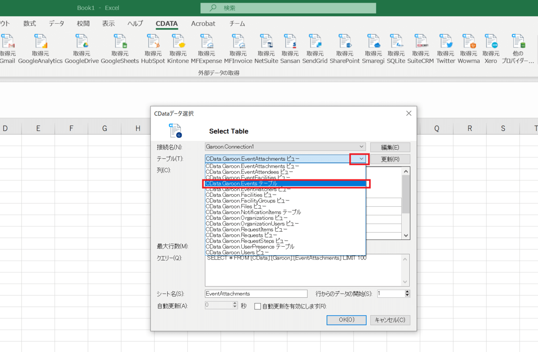538x352 pixels.
Task: Select CData.Garoon.Users ビュー in the list
Action: [x=237, y=252]
